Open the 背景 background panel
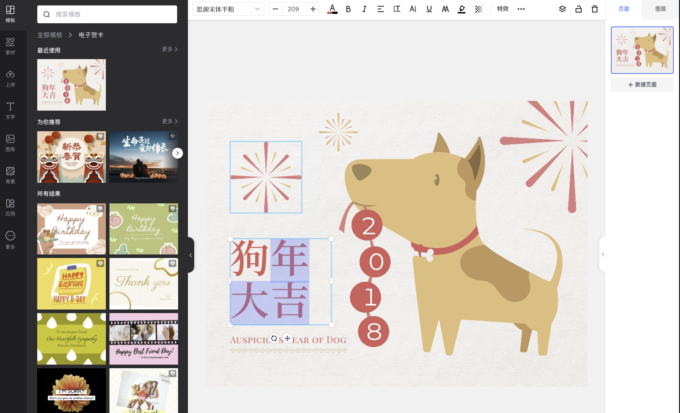This screenshot has width=680, height=413. (x=10, y=175)
